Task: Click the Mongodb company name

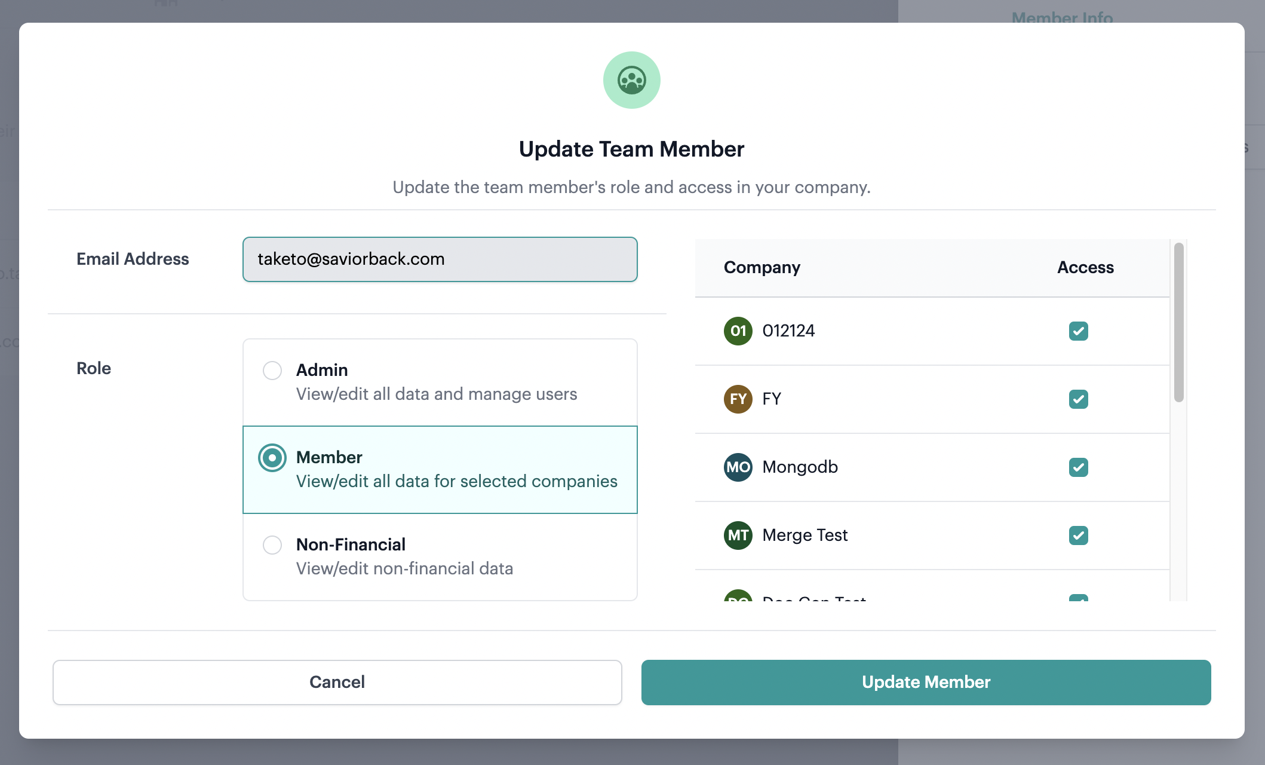Action: [x=800, y=467]
